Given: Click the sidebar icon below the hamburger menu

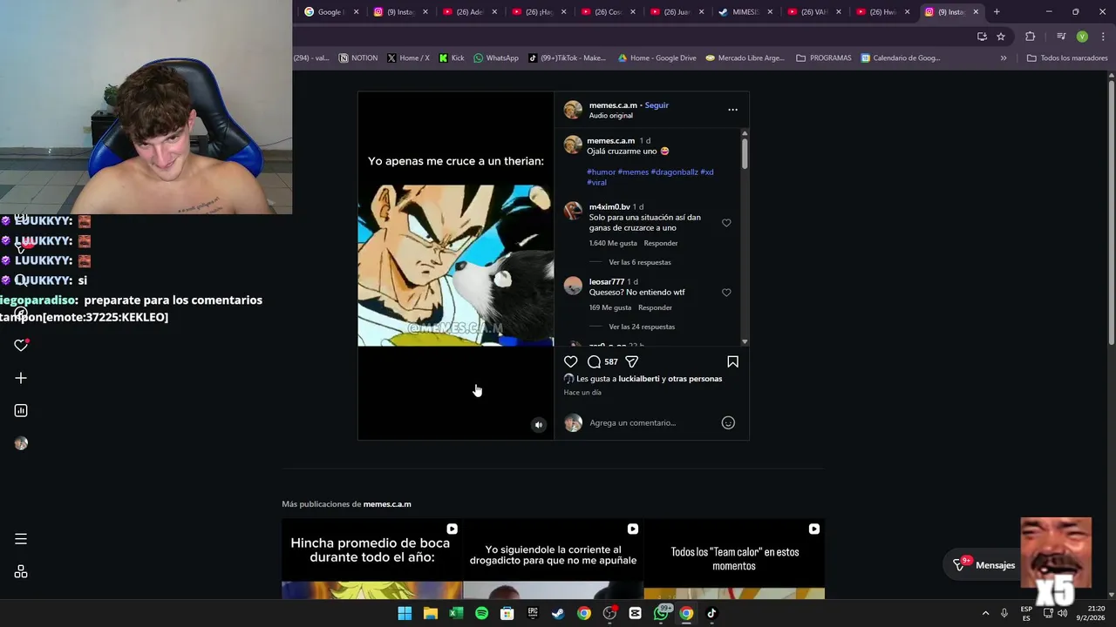Looking at the screenshot, I should point(21,571).
